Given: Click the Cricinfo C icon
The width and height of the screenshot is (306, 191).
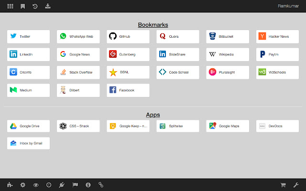Looking at the screenshot, I should (x=13, y=72).
